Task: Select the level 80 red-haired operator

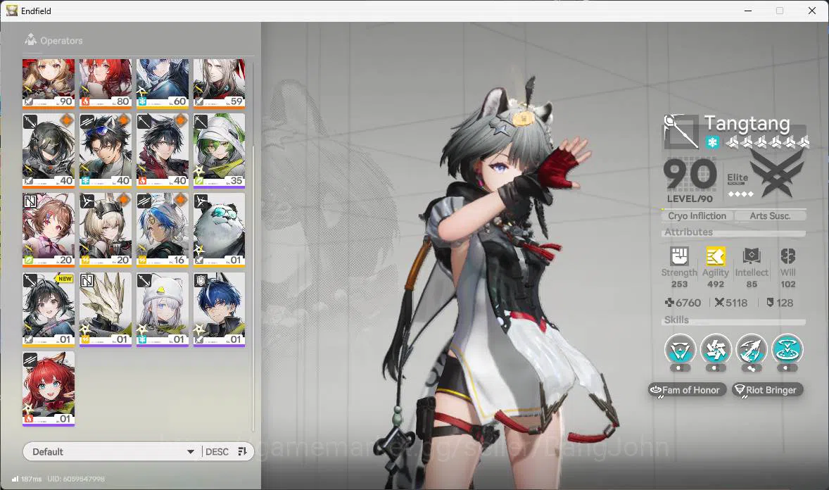Action: click(x=106, y=82)
